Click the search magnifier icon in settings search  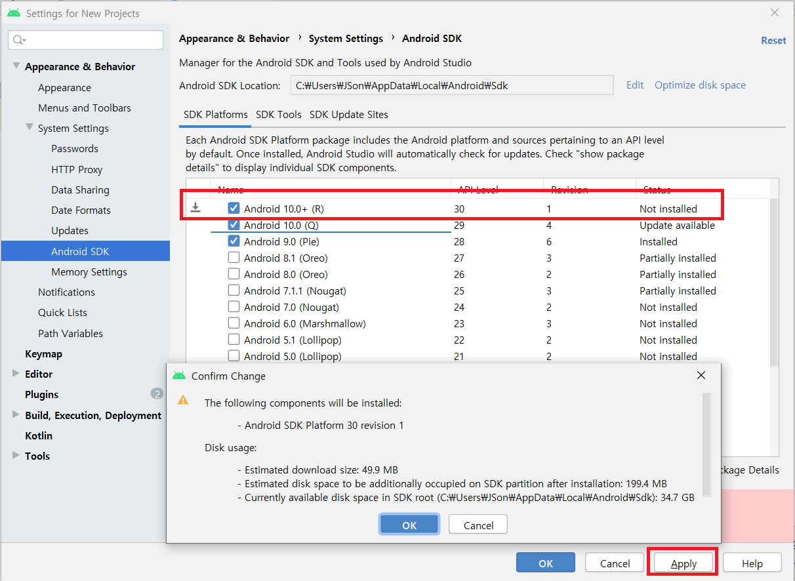[19, 40]
